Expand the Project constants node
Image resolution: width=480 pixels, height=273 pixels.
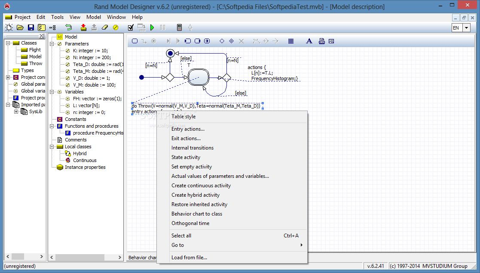tap(8, 77)
